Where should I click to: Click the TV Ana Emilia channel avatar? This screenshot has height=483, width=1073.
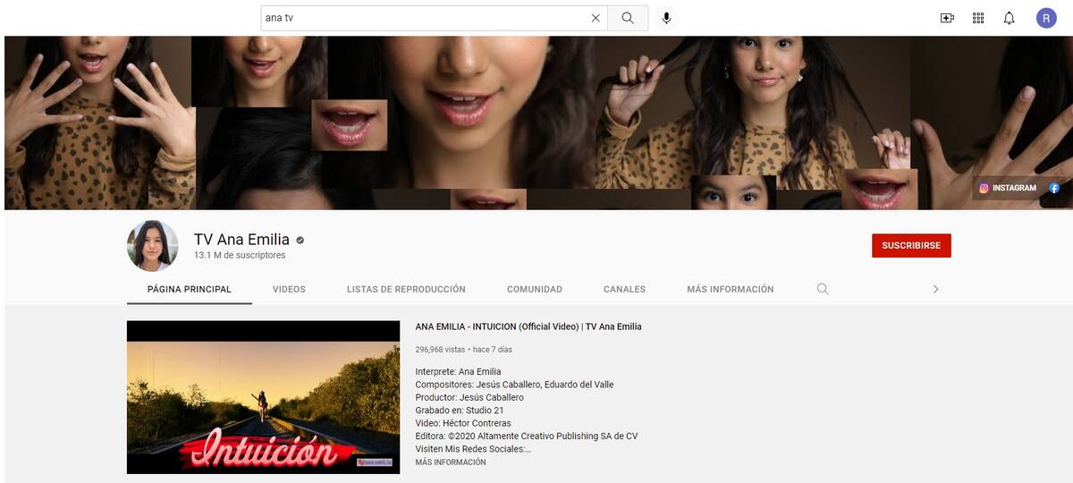[153, 246]
